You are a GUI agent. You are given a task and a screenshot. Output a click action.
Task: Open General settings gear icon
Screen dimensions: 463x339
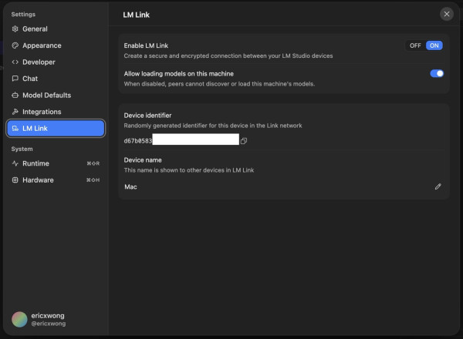[15, 29]
